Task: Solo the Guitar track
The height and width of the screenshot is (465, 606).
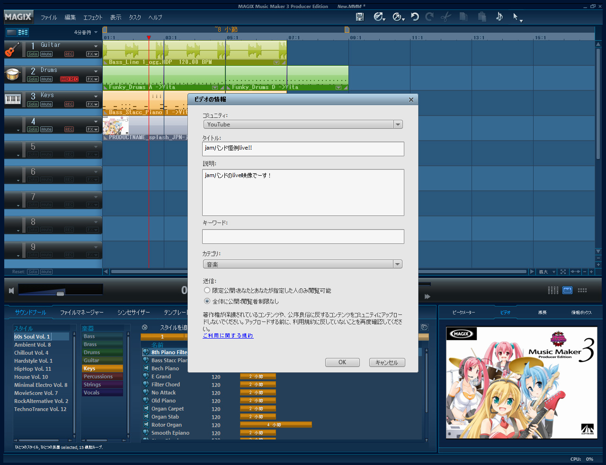Action: click(33, 54)
